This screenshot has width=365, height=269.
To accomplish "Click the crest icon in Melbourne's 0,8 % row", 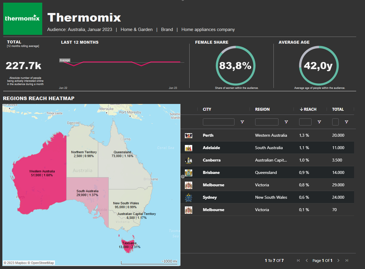I will pyautogui.click(x=188, y=185).
